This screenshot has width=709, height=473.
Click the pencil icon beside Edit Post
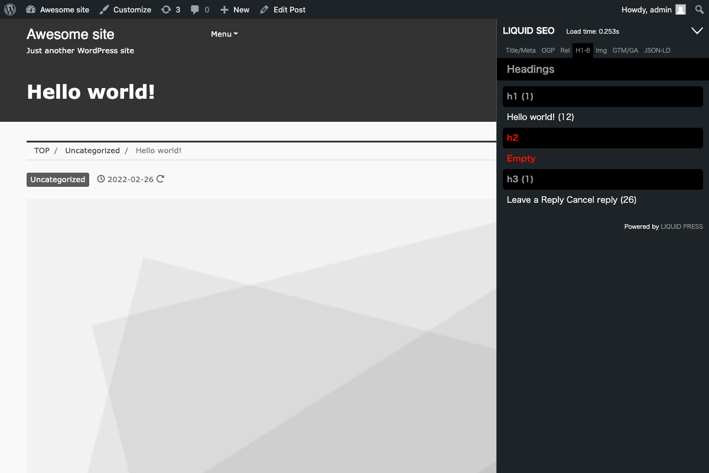[x=264, y=9]
